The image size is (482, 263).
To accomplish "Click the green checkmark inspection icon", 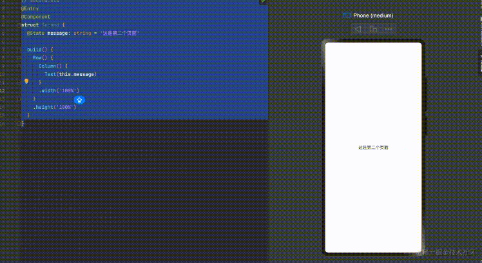I will 263,1.
